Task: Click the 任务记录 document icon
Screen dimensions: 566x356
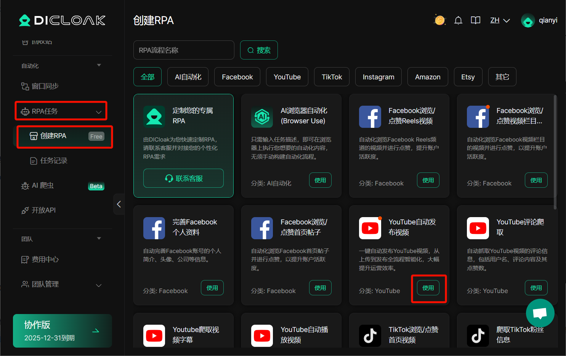Action: click(34, 161)
